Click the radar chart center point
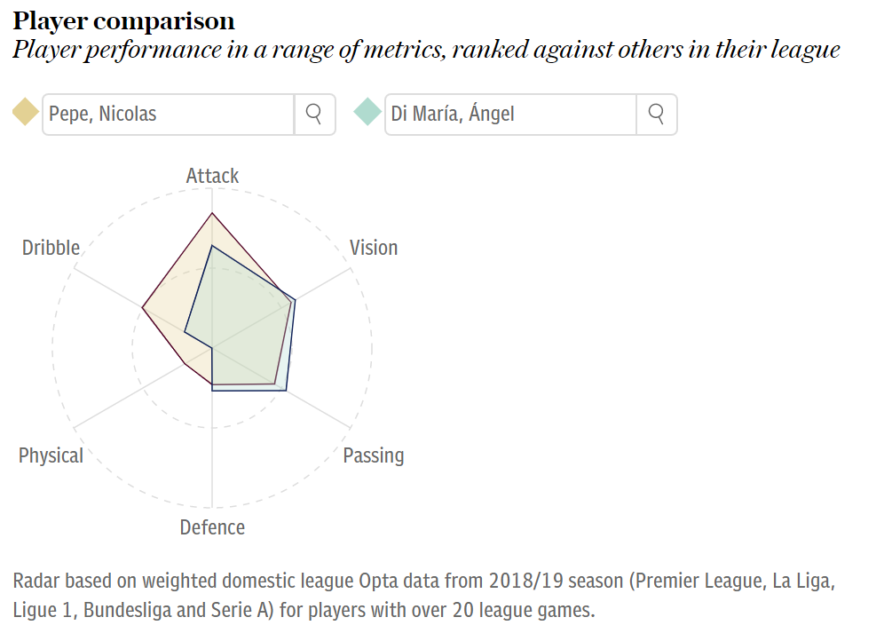This screenshot has width=884, height=641. pyautogui.click(x=212, y=348)
